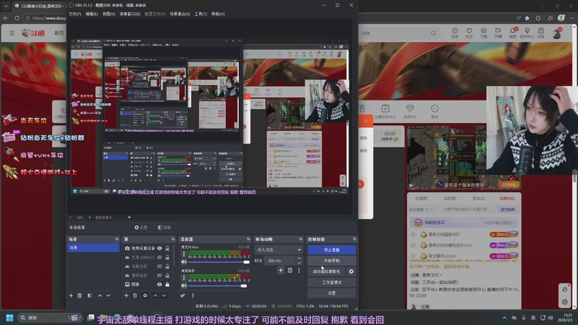Viewport: 578px width, 325px height.
Task: Open 关注 heart icon in Douyu header
Action: [x=469, y=32]
